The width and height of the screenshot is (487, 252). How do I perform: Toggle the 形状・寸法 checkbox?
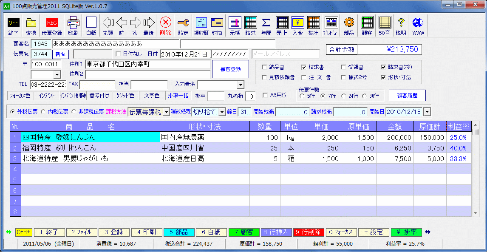coord(383,77)
